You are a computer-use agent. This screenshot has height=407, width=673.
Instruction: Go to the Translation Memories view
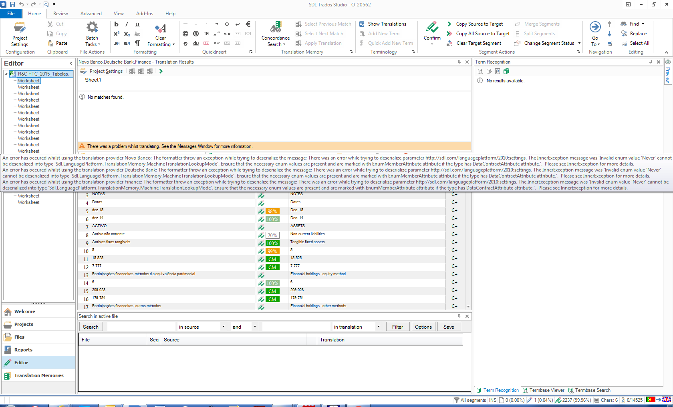(38, 375)
